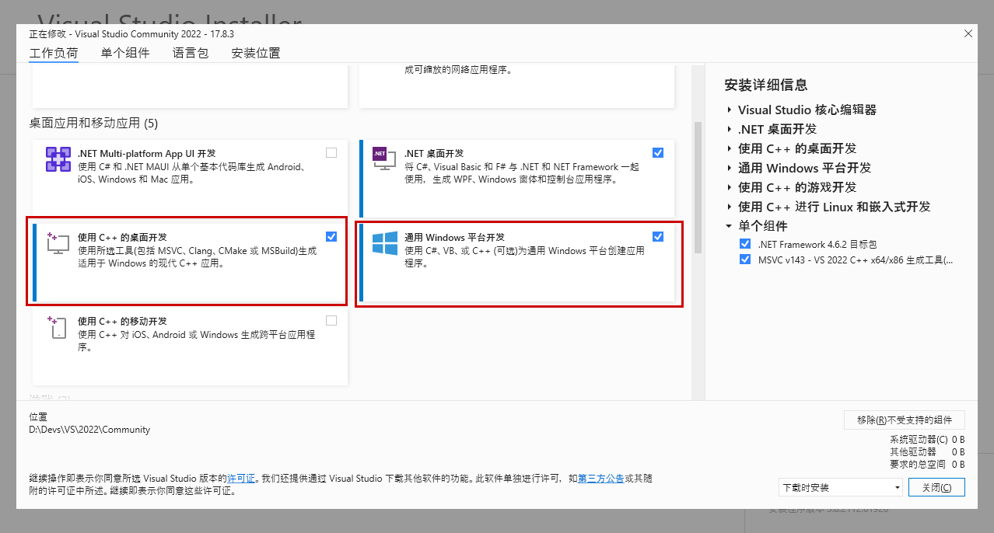
Task: Click the .NET Multi-platform App UI workload icon
Action: coord(58,159)
